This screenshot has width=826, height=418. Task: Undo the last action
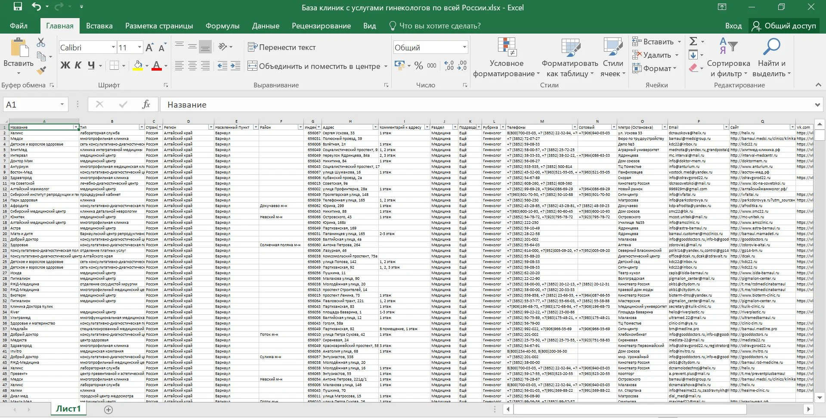tap(36, 6)
